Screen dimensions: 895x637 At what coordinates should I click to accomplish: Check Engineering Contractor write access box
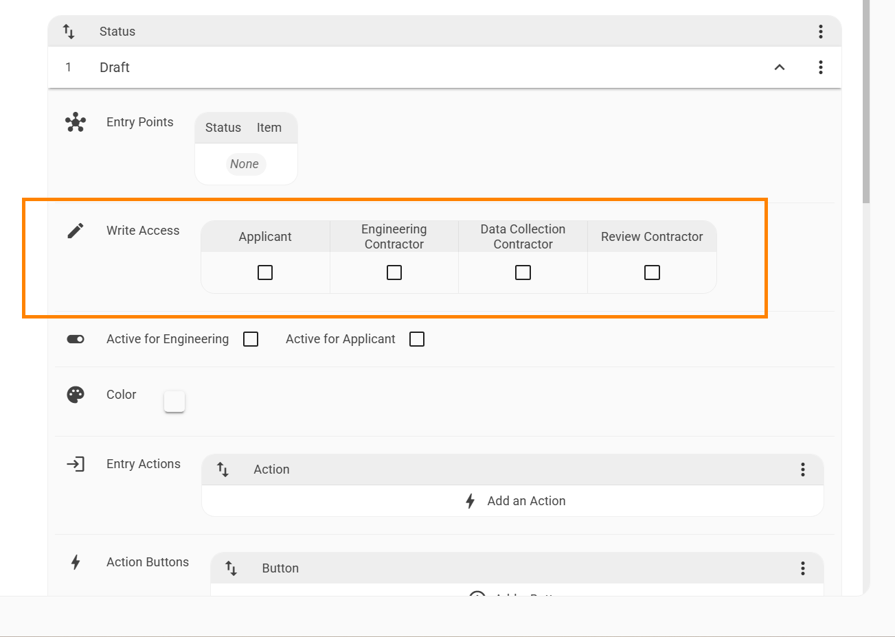tap(394, 273)
